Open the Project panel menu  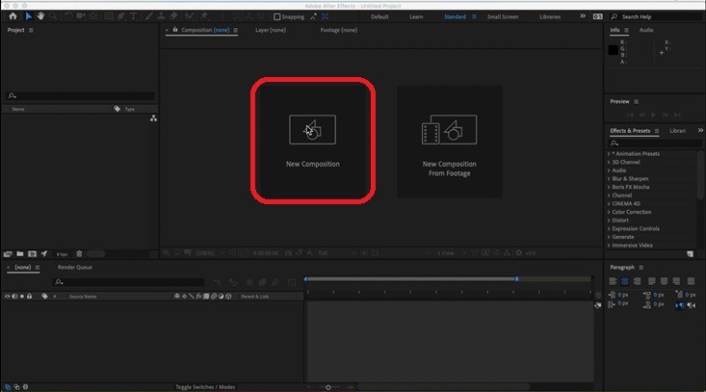coord(31,30)
